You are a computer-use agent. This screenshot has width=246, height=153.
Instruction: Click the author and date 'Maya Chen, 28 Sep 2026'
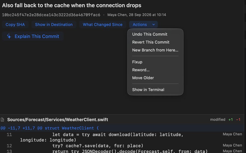[137, 15]
